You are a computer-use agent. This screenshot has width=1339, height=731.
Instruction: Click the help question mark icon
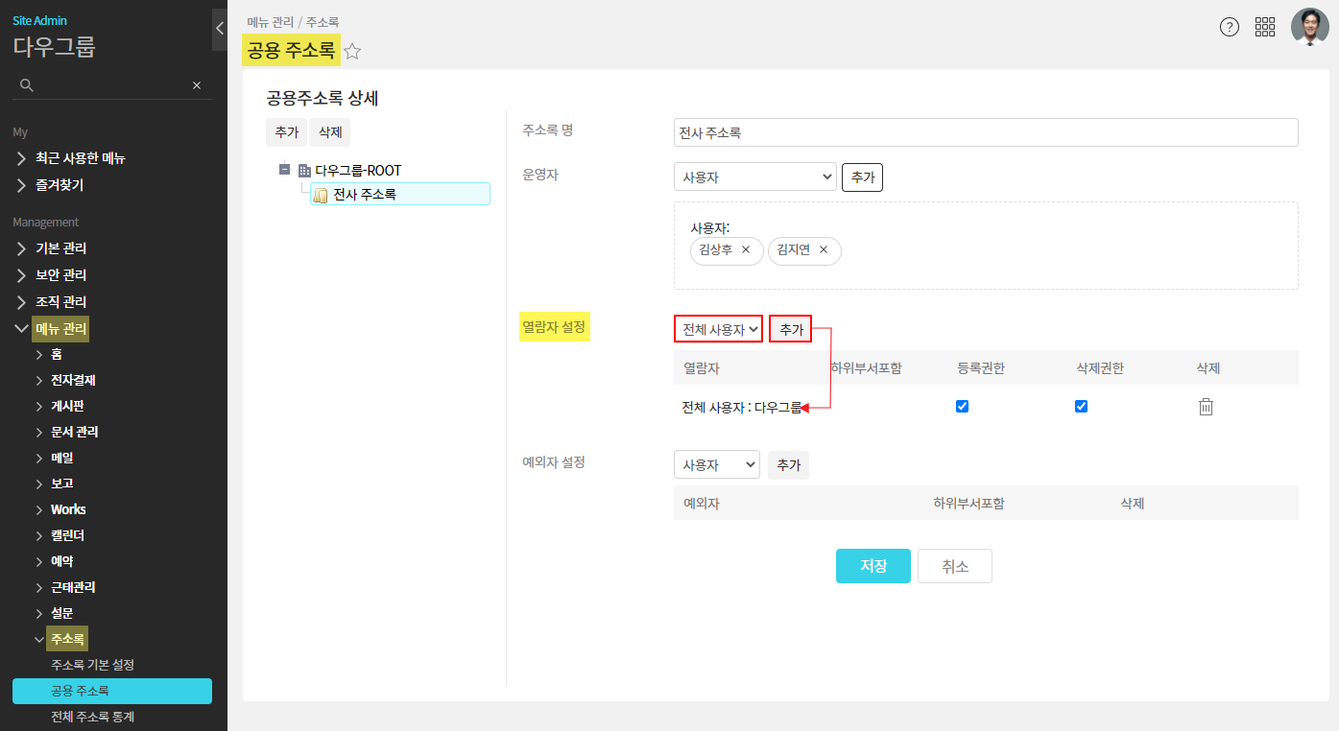coord(1229,27)
